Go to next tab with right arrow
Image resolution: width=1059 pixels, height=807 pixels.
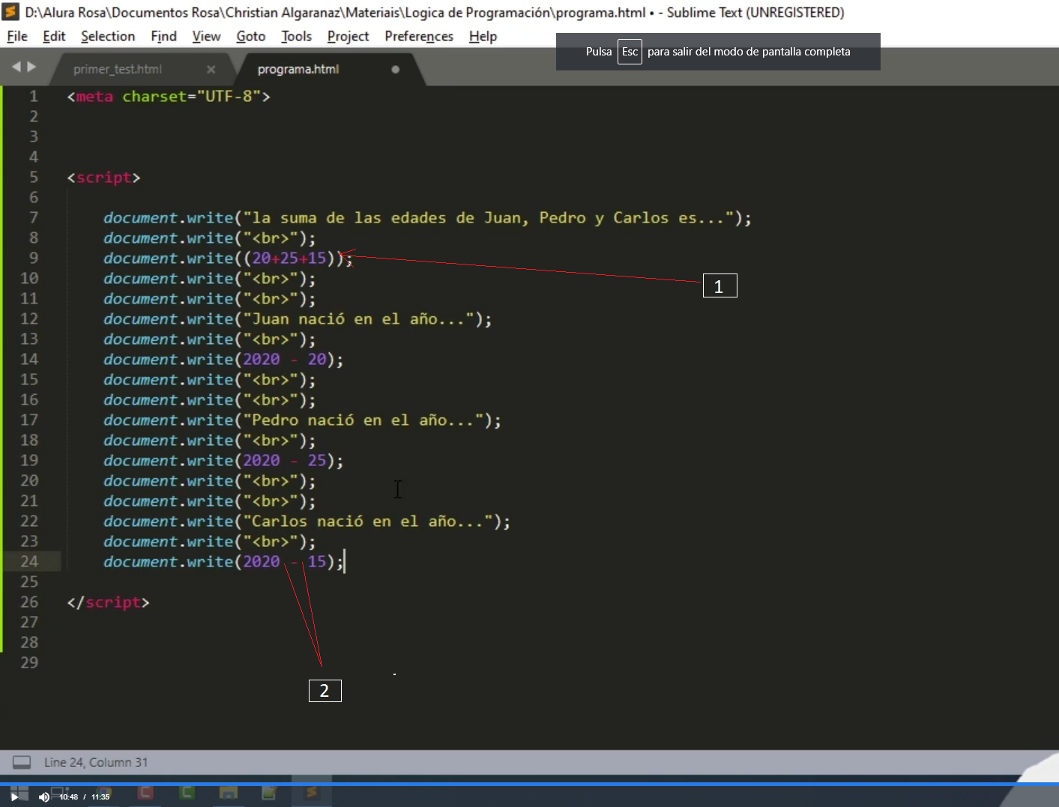(x=31, y=67)
